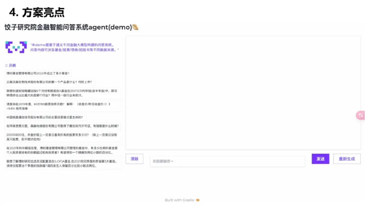Select example about 2021 中期报告 individual investor ratio
Screen dimensions: 365x205
(x=63, y=150)
